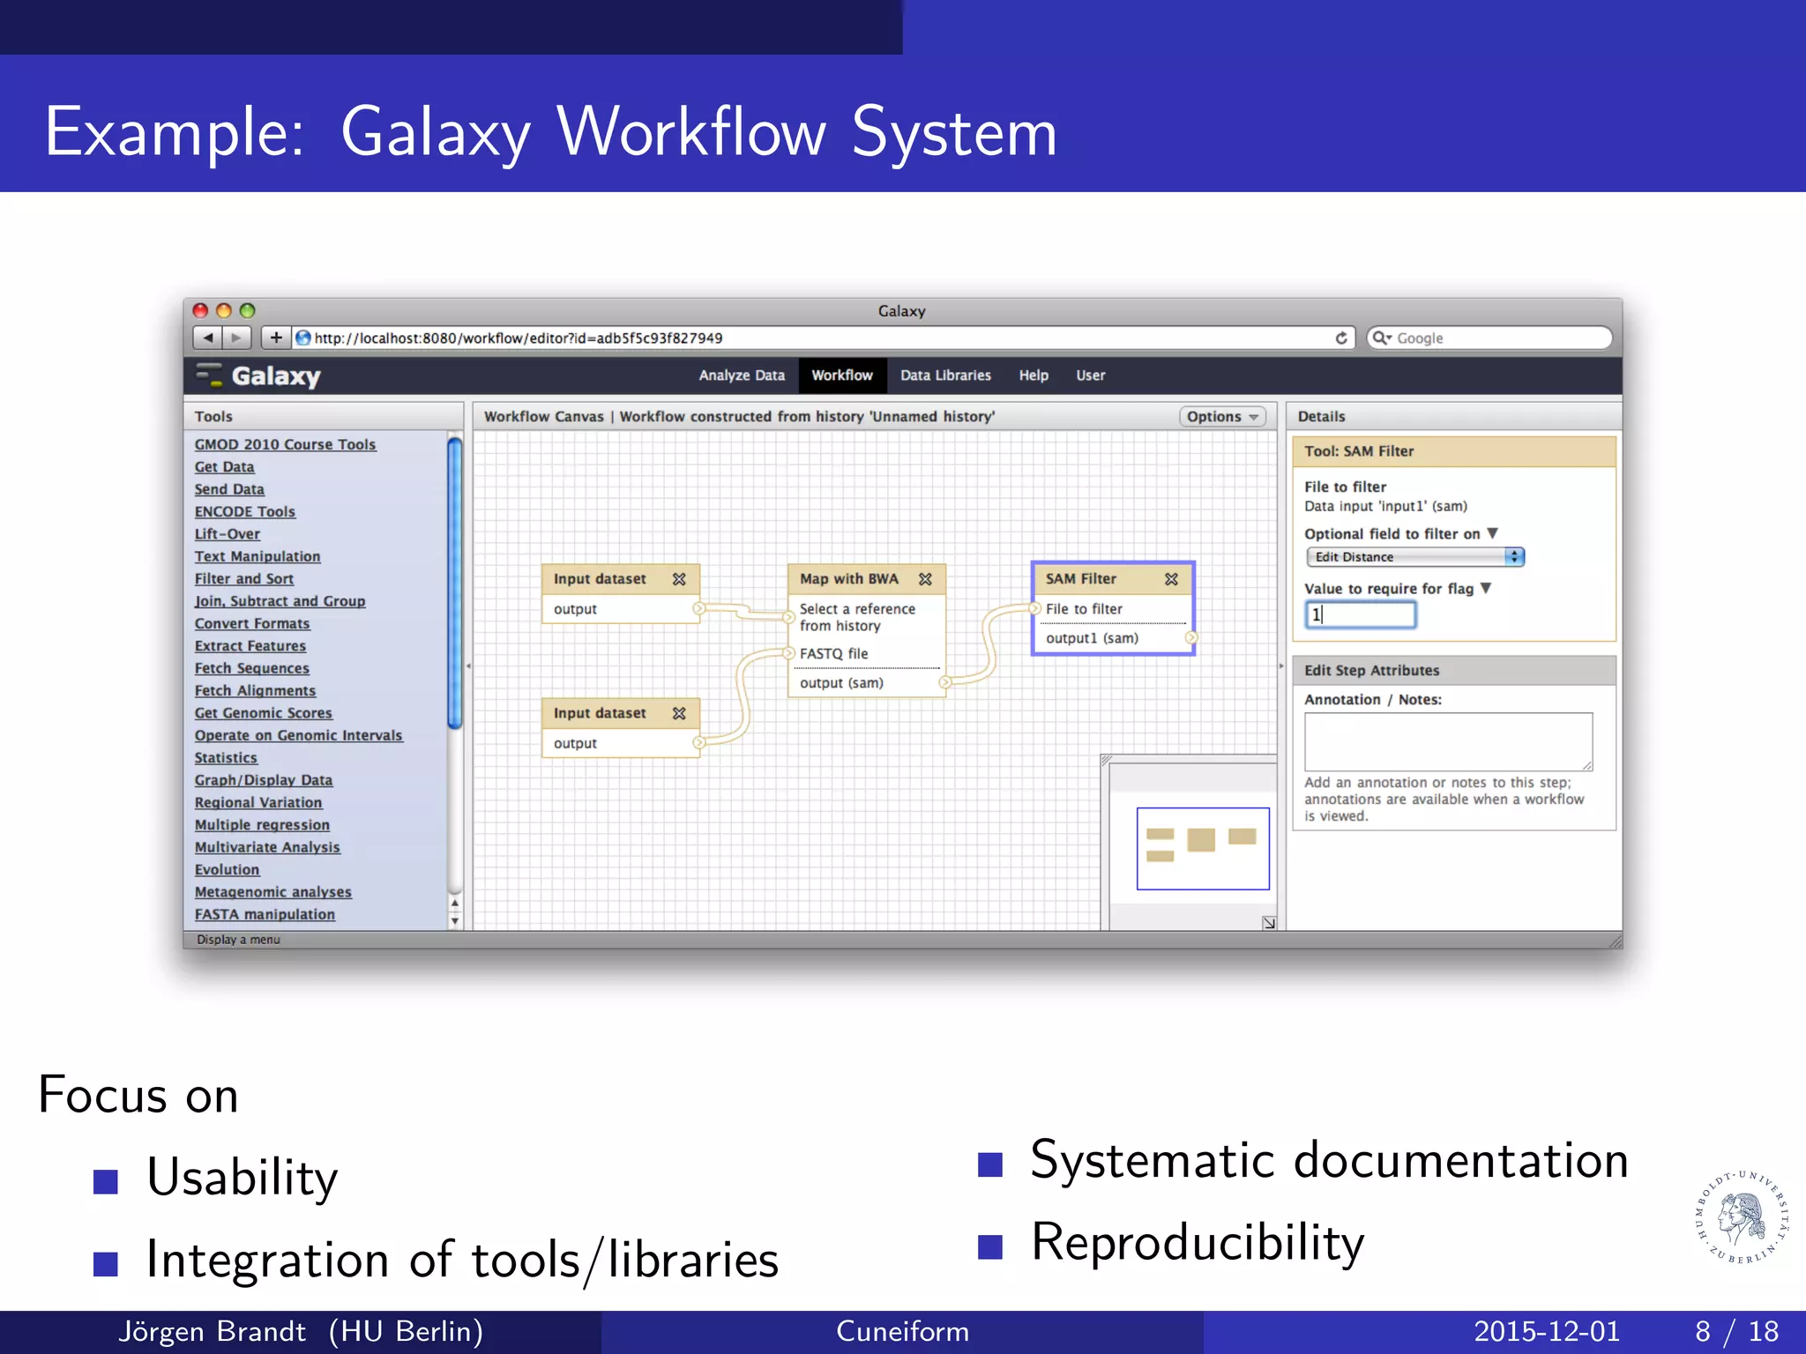Click the reload page icon
This screenshot has width=1806, height=1354.
point(1341,338)
